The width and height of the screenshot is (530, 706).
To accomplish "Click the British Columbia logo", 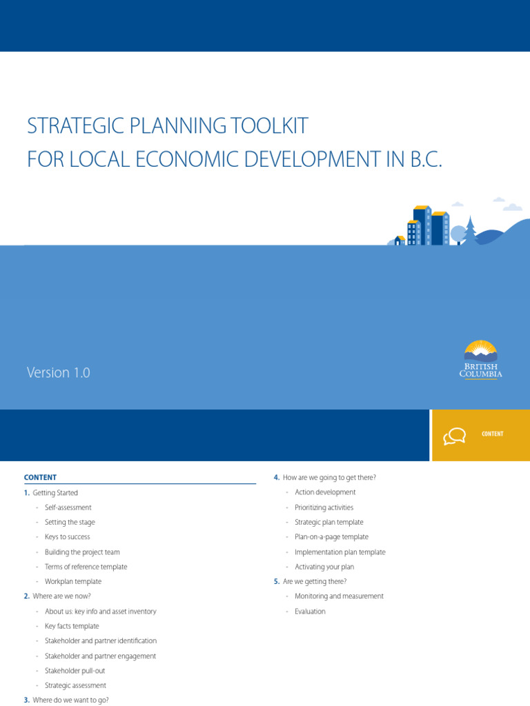I will tap(480, 360).
